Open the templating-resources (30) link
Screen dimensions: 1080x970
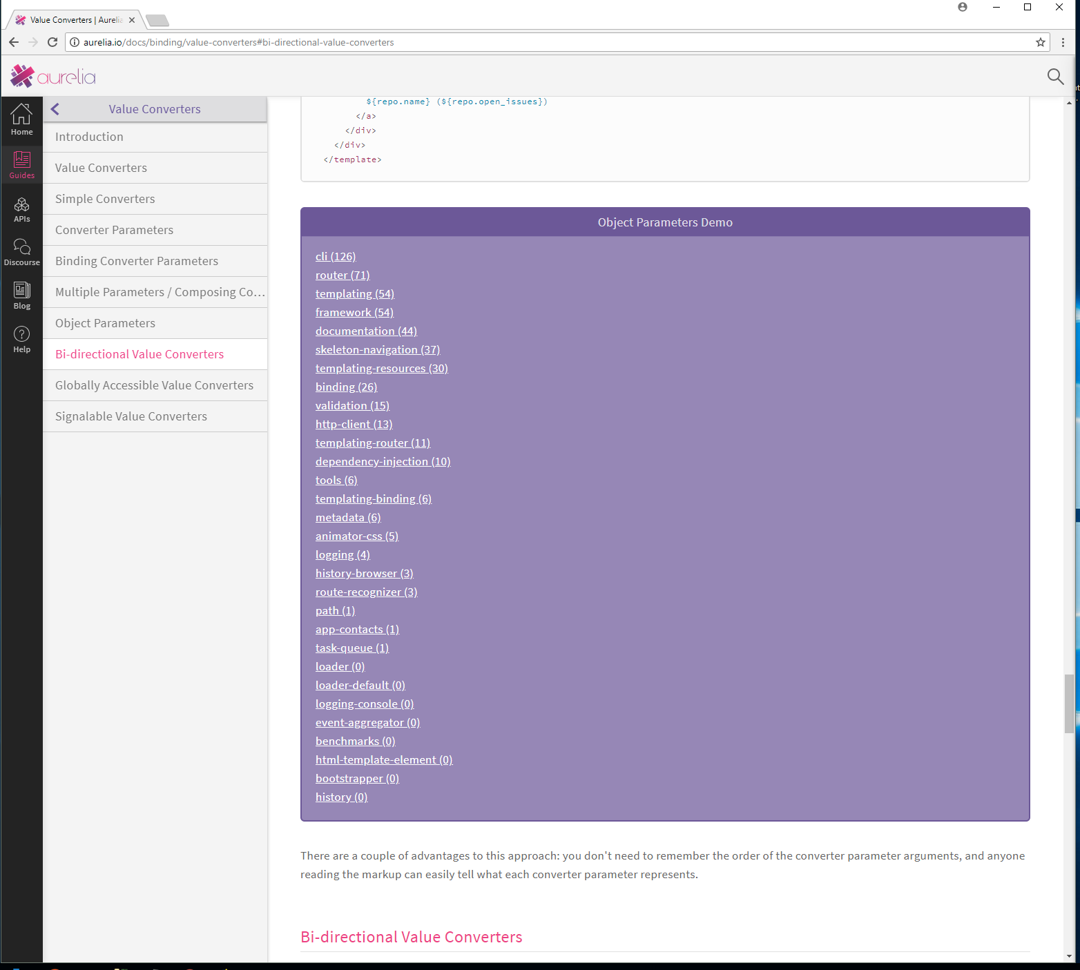382,368
